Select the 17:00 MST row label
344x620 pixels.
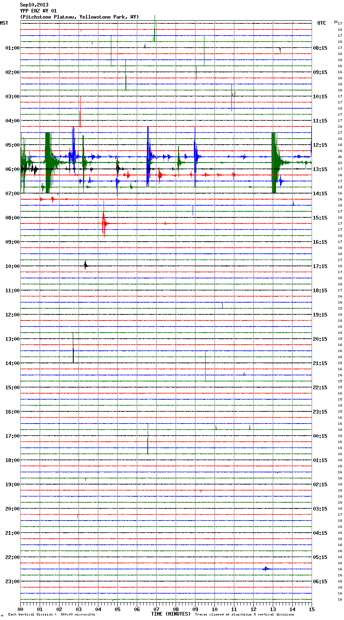[x=13, y=436]
